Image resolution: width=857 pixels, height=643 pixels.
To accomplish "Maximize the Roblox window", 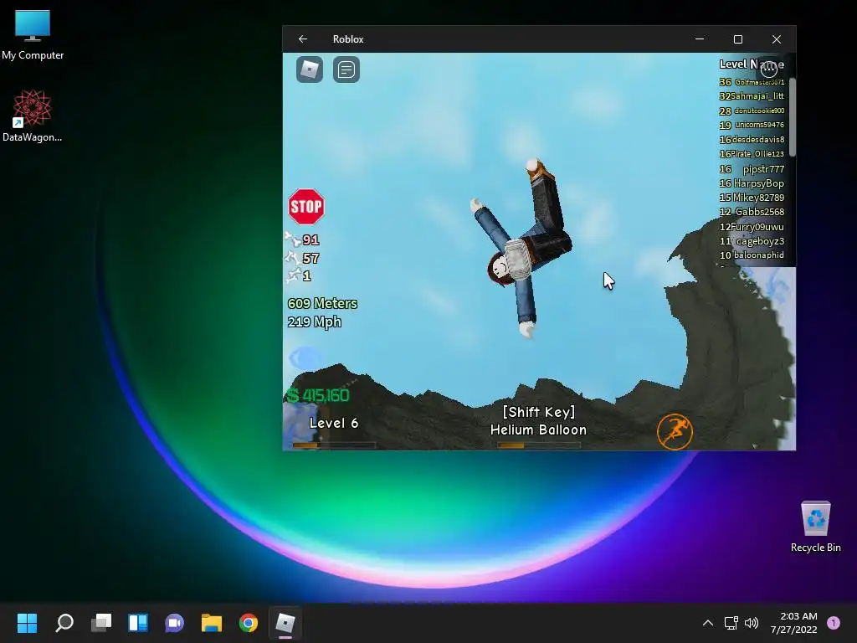I will pos(738,39).
